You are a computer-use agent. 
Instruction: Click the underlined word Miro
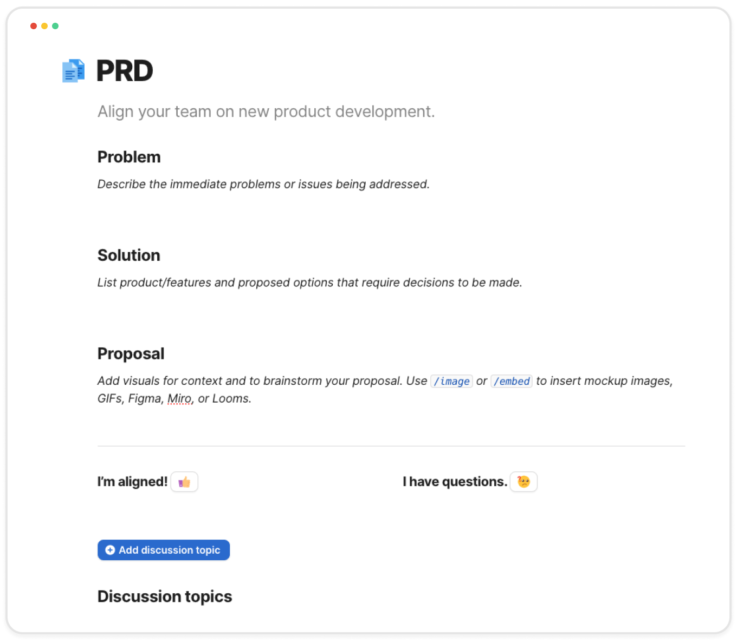click(x=179, y=399)
